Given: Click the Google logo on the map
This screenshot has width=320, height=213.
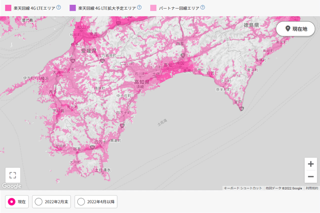Looking at the screenshot, I should (x=12, y=186).
